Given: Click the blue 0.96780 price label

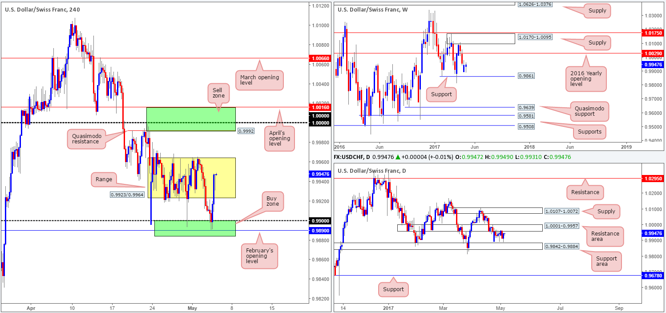Looking at the screenshot, I should (x=653, y=276).
